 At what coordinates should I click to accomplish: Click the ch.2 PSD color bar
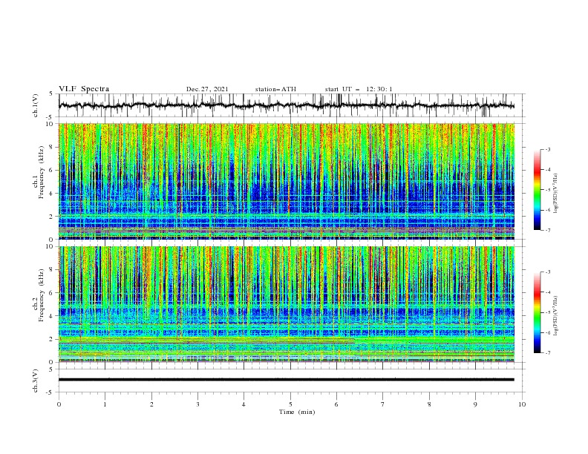(x=537, y=312)
